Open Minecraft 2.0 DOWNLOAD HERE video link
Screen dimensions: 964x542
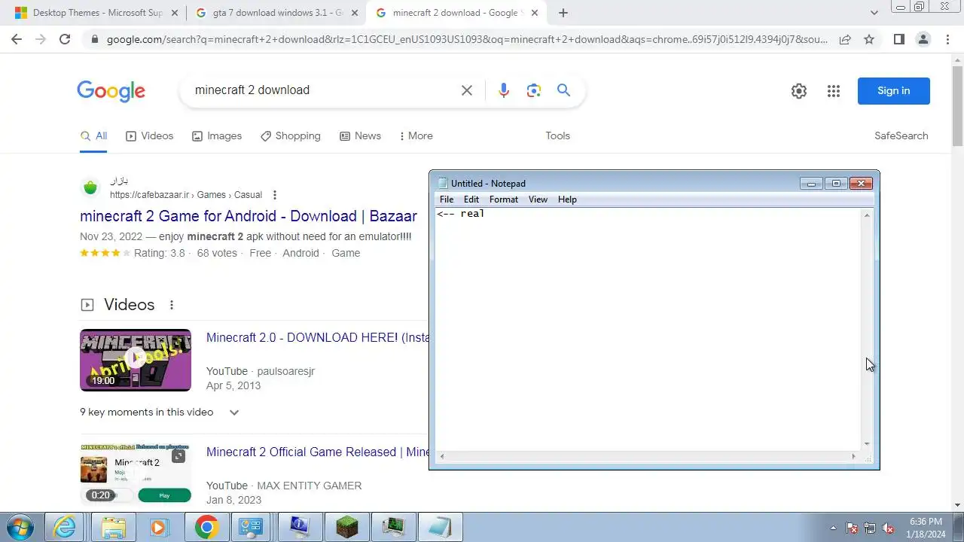(317, 338)
